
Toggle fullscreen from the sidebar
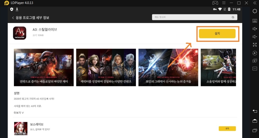pyautogui.click(x=255, y=45)
